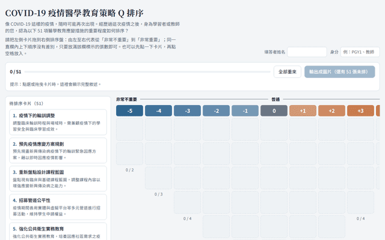Select card 4 招募管道公平性
Image resolution: width=385 pixels, height=240 pixels.
pyautogui.click(x=58, y=207)
